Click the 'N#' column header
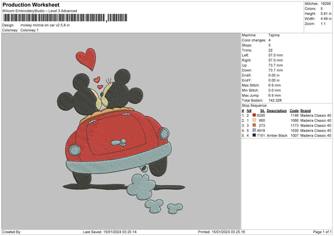Screen dimensions: 334x236 (249, 111)
